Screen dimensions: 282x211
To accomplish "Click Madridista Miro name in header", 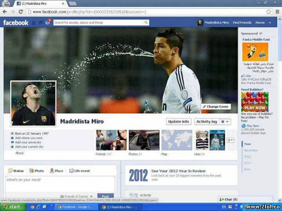I will tap(217, 22).
